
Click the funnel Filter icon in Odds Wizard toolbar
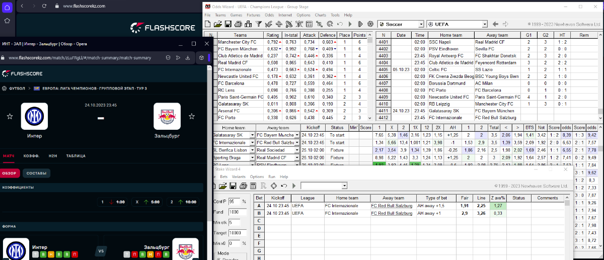click(x=258, y=24)
